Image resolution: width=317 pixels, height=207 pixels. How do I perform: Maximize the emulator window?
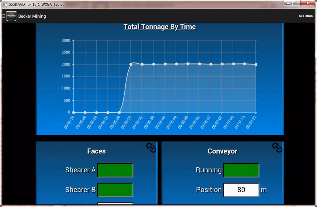[x=296, y=3]
